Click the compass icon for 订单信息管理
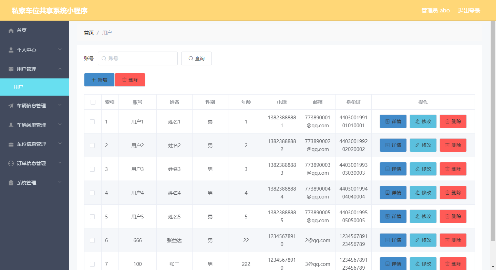 11,164
